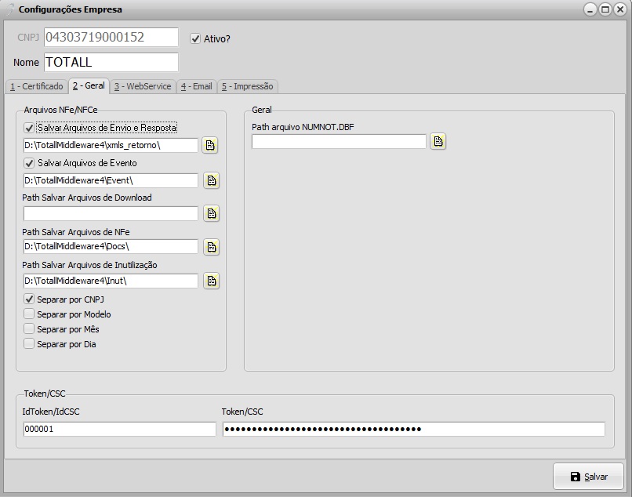Toggle Salvar Arquivos de Envio e Resposta
This screenshot has width=632, height=497.
click(x=30, y=128)
